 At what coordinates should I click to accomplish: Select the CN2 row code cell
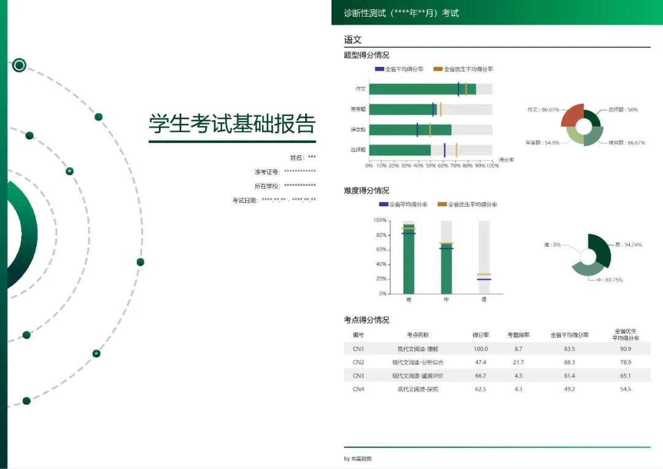358,362
